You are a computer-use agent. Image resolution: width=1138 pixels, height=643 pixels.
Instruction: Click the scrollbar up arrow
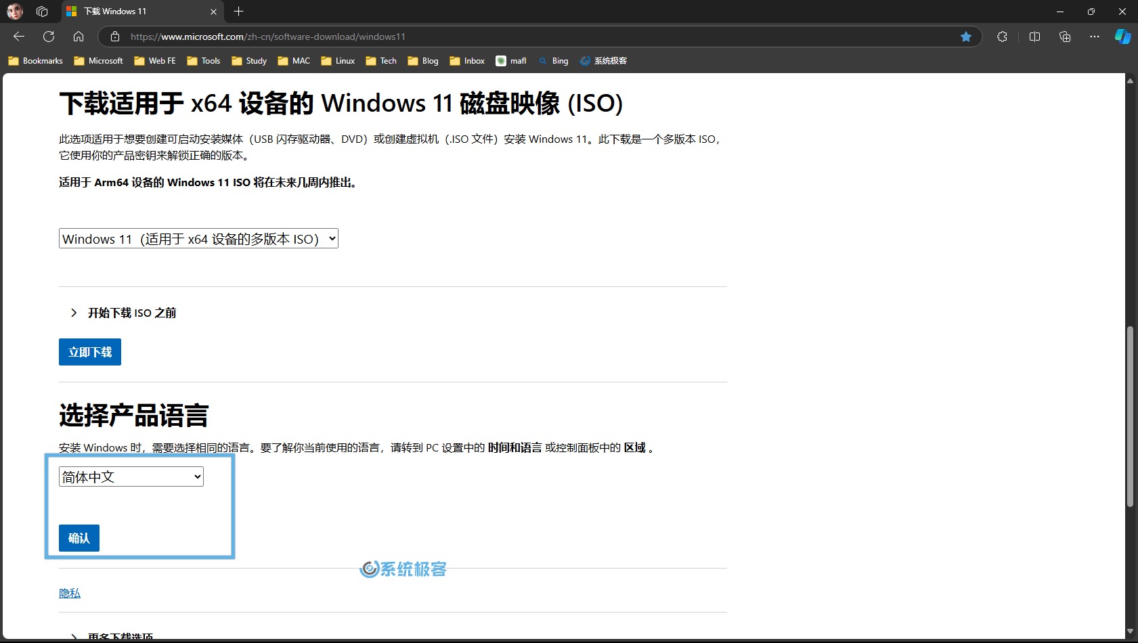click(x=1130, y=81)
